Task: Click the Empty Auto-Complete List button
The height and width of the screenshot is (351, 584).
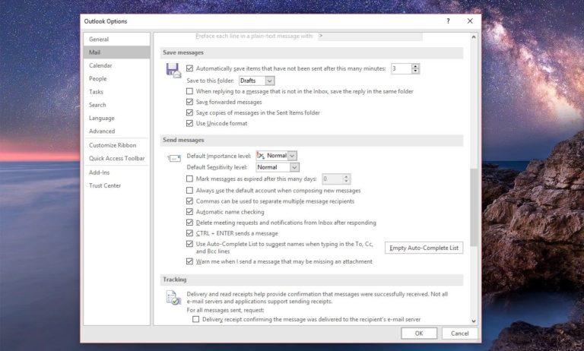Action: tap(424, 248)
